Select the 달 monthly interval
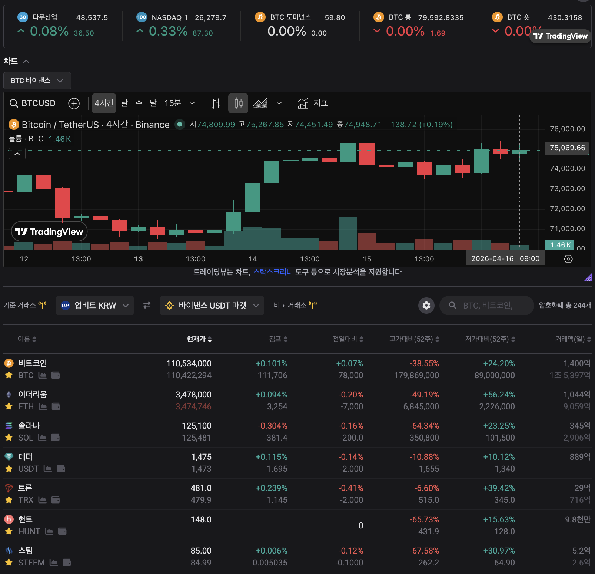 click(153, 103)
